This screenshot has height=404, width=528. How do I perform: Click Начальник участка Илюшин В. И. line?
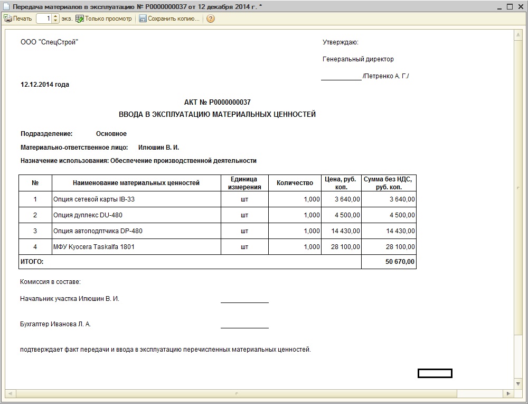69,298
